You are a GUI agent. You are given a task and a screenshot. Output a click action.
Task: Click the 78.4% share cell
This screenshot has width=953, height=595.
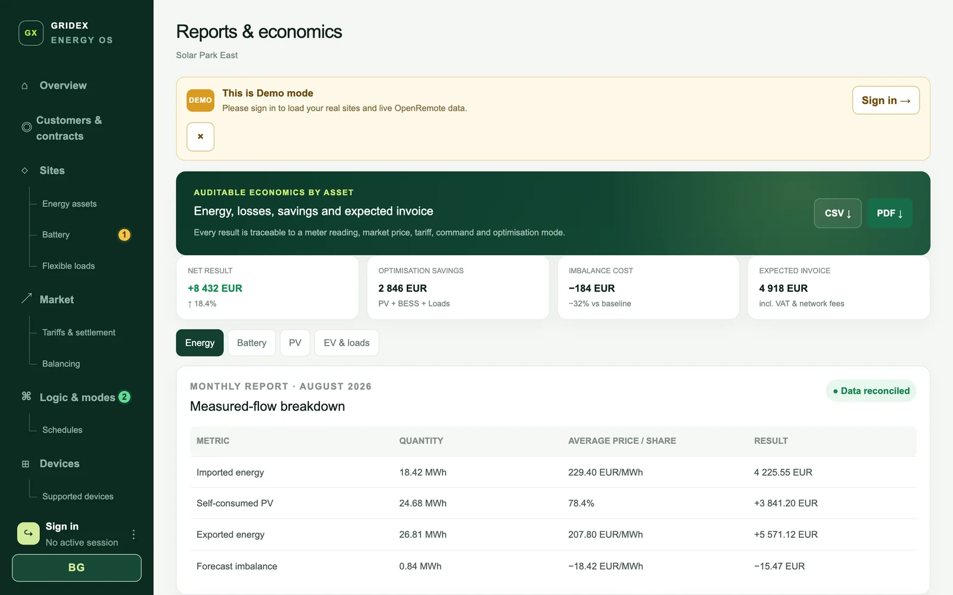coord(581,503)
